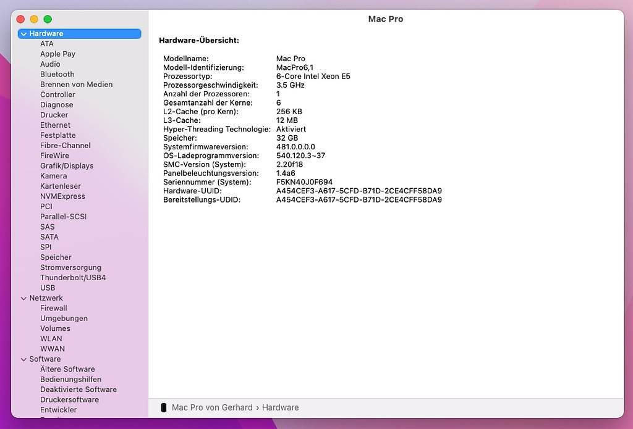
Task: Select PCI sidebar entry
Action: pos(46,206)
